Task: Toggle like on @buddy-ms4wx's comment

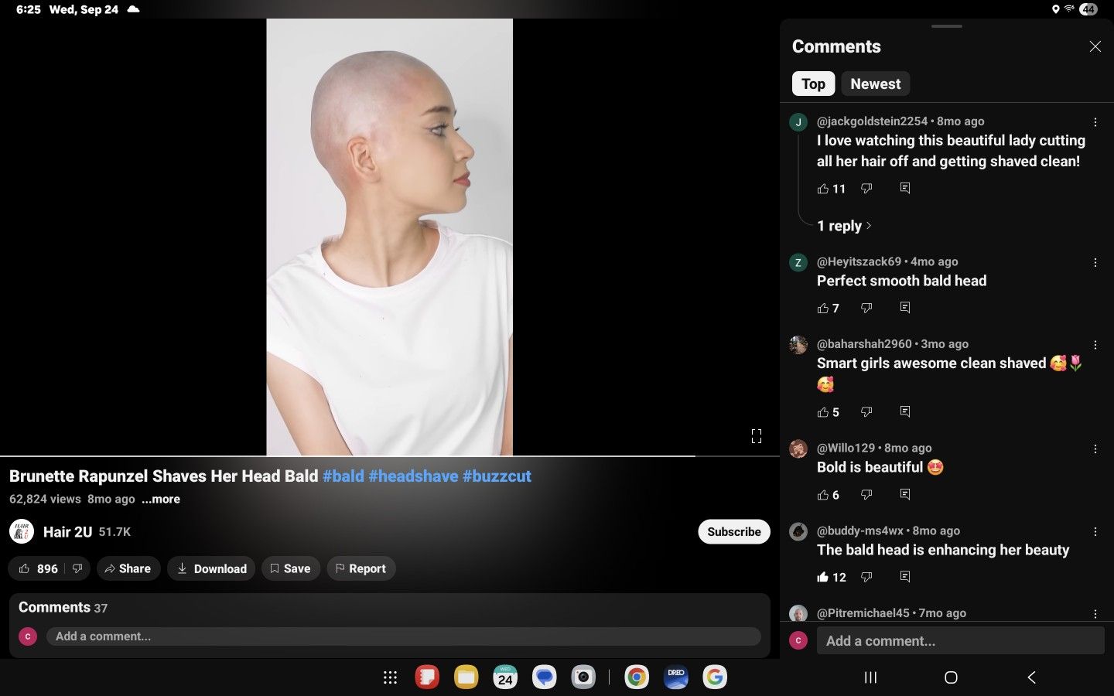Action: tap(823, 577)
